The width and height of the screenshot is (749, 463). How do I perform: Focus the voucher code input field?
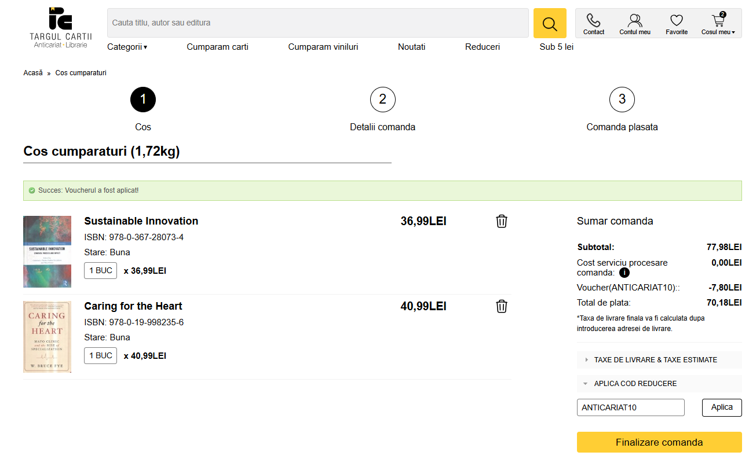[630, 407]
